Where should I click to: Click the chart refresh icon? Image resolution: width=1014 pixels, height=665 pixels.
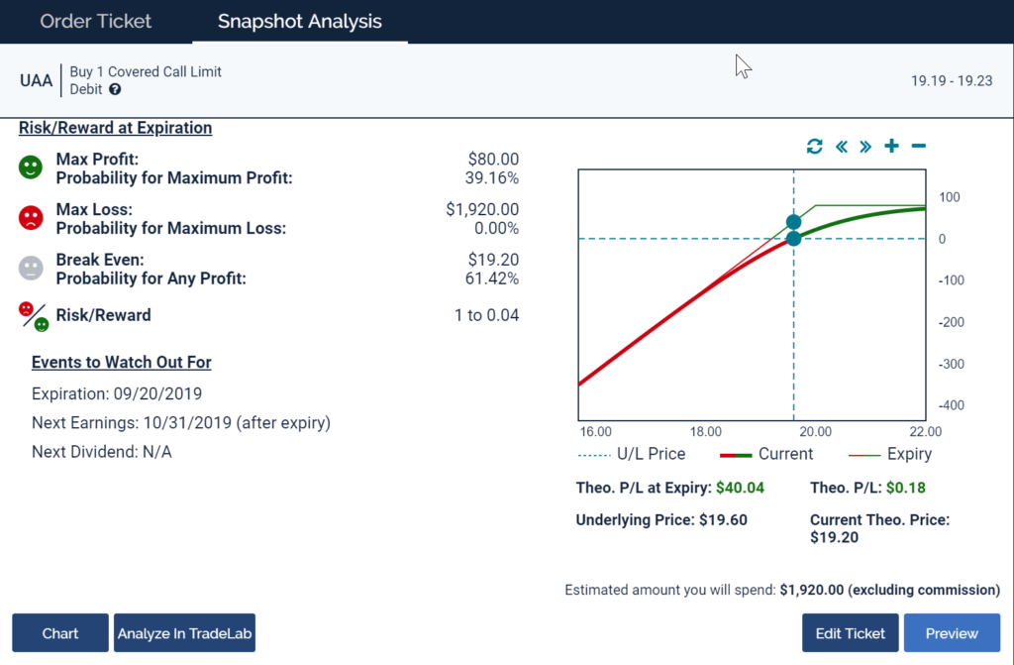(814, 147)
